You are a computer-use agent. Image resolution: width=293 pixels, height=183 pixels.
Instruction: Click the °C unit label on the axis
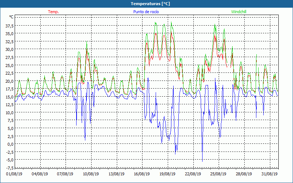pos(11,17)
